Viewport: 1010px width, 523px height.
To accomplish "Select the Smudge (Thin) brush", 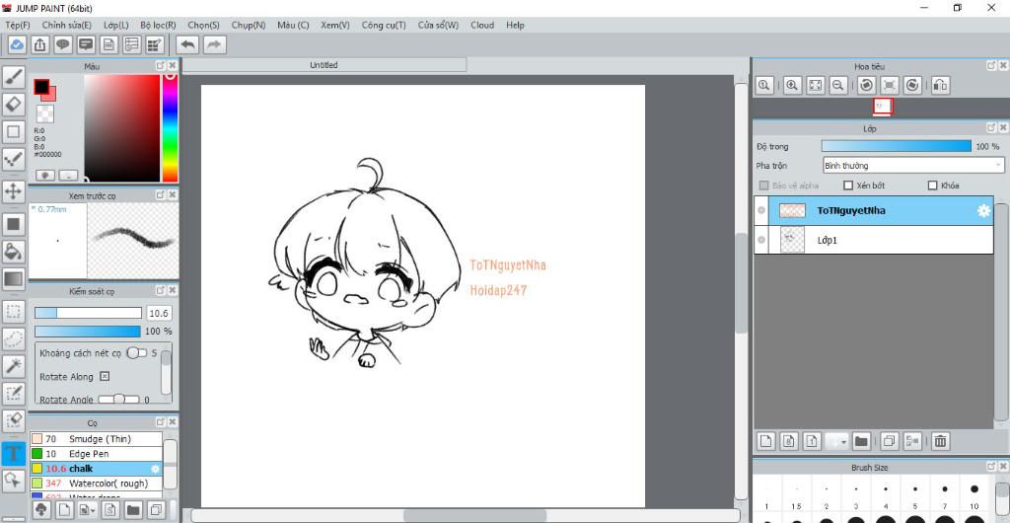I will point(96,438).
